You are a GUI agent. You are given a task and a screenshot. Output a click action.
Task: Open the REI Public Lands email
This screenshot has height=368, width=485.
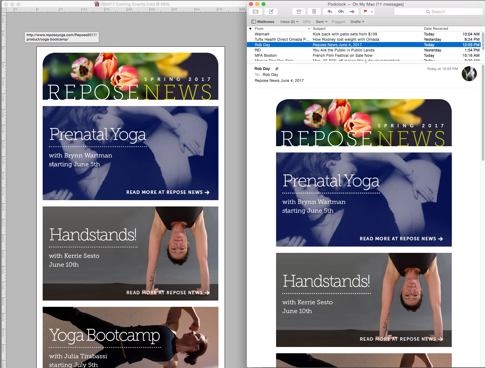364,50
